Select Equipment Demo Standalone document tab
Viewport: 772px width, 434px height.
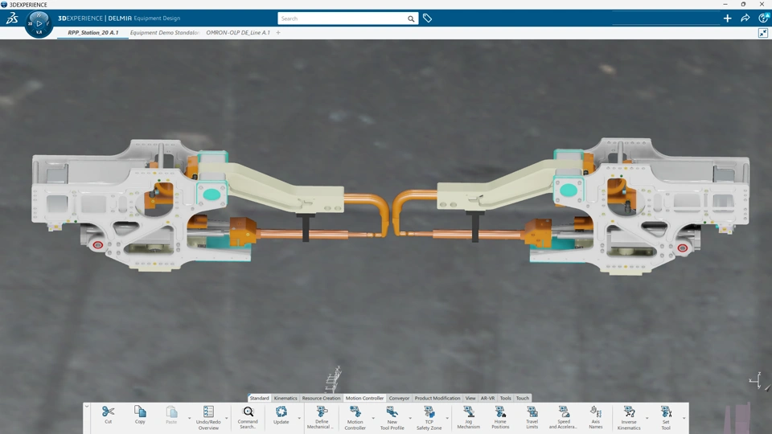(x=164, y=32)
